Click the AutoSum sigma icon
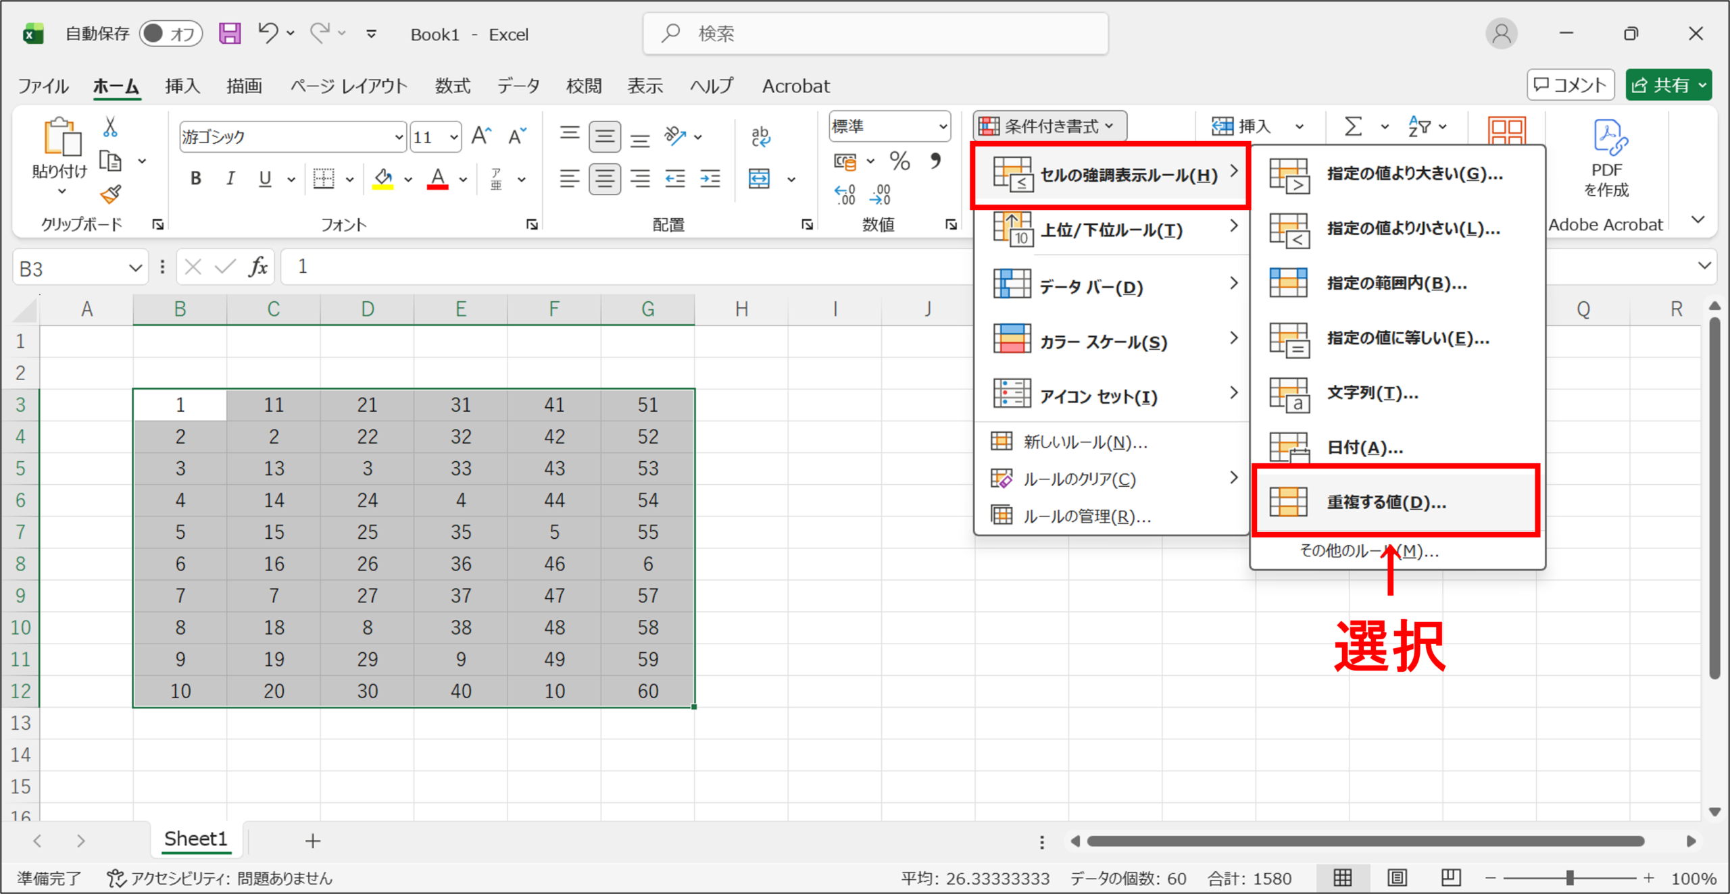The width and height of the screenshot is (1730, 894). click(x=1353, y=126)
